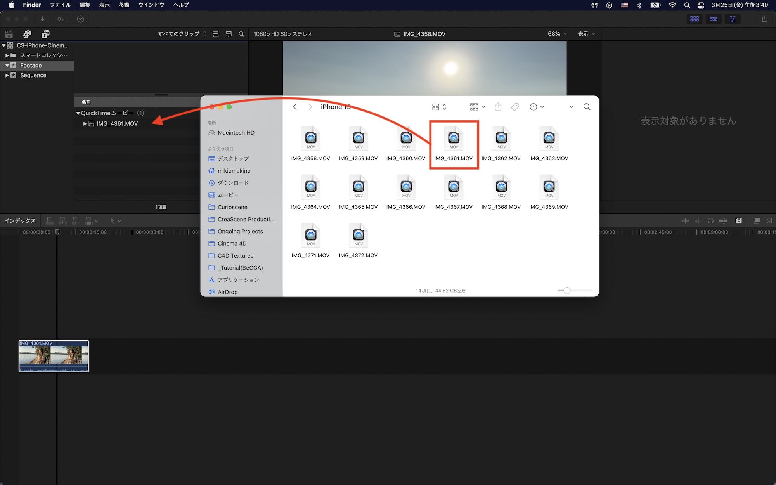The image size is (776, 485).
Task: Click the browser search magnifier icon
Action: 241,34
